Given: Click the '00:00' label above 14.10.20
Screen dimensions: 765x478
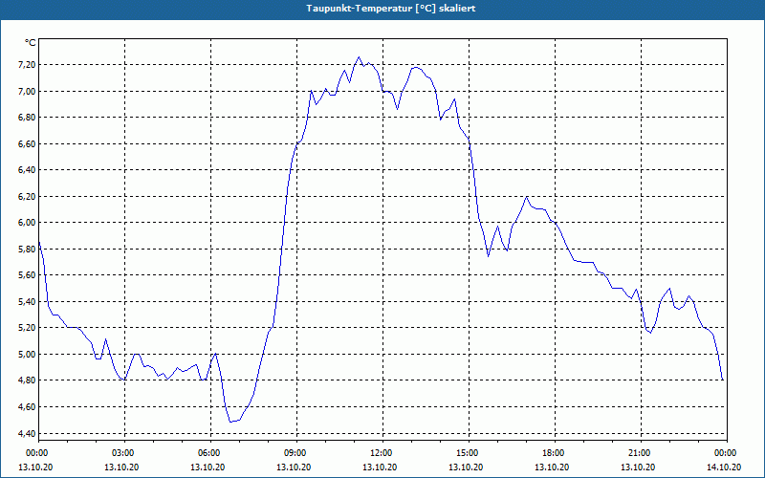Looking at the screenshot, I should click(727, 453).
